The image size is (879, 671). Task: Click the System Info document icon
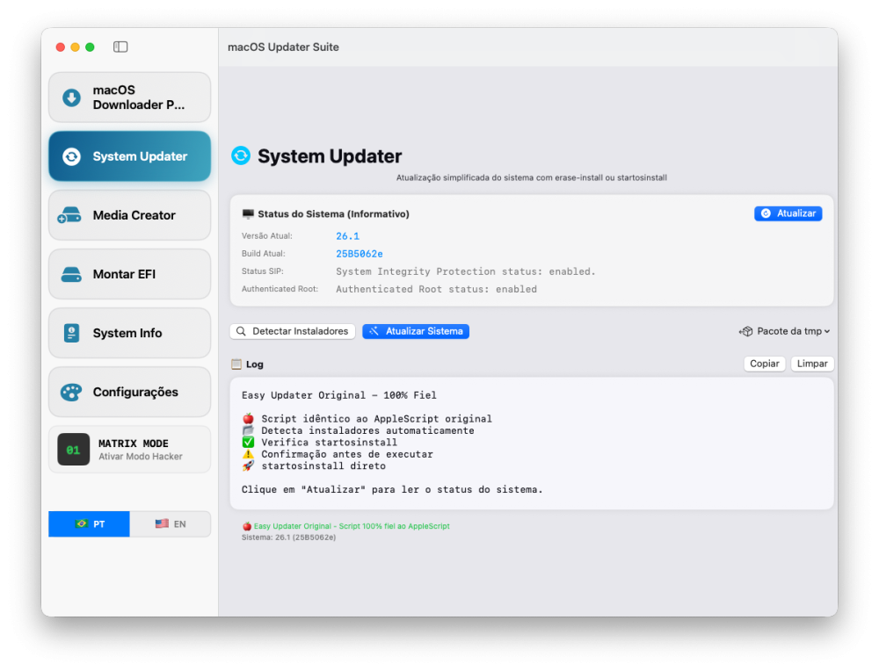(x=71, y=333)
